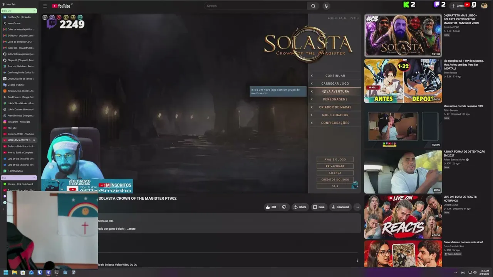Close the JABU NEM APARECE sidebar tab
Image resolution: width=493 pixels, height=277 pixels.
pos(34,140)
